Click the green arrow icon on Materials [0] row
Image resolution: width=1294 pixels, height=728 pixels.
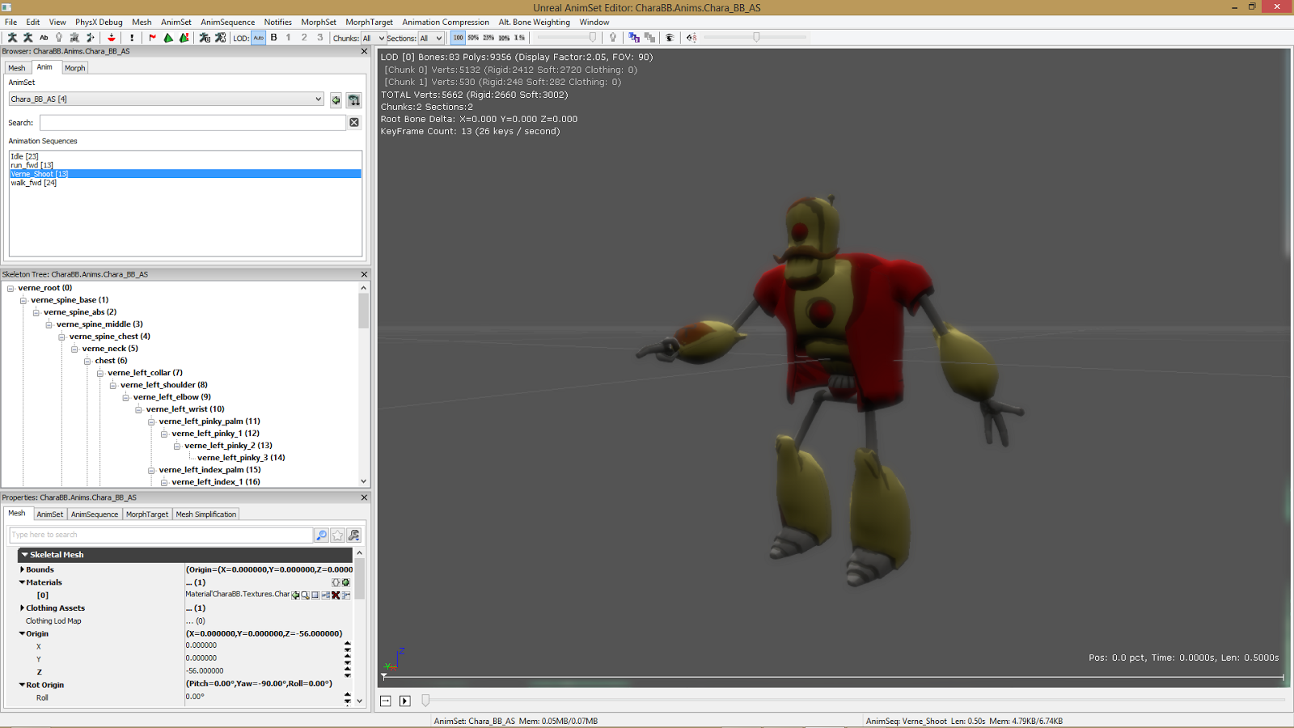(296, 595)
